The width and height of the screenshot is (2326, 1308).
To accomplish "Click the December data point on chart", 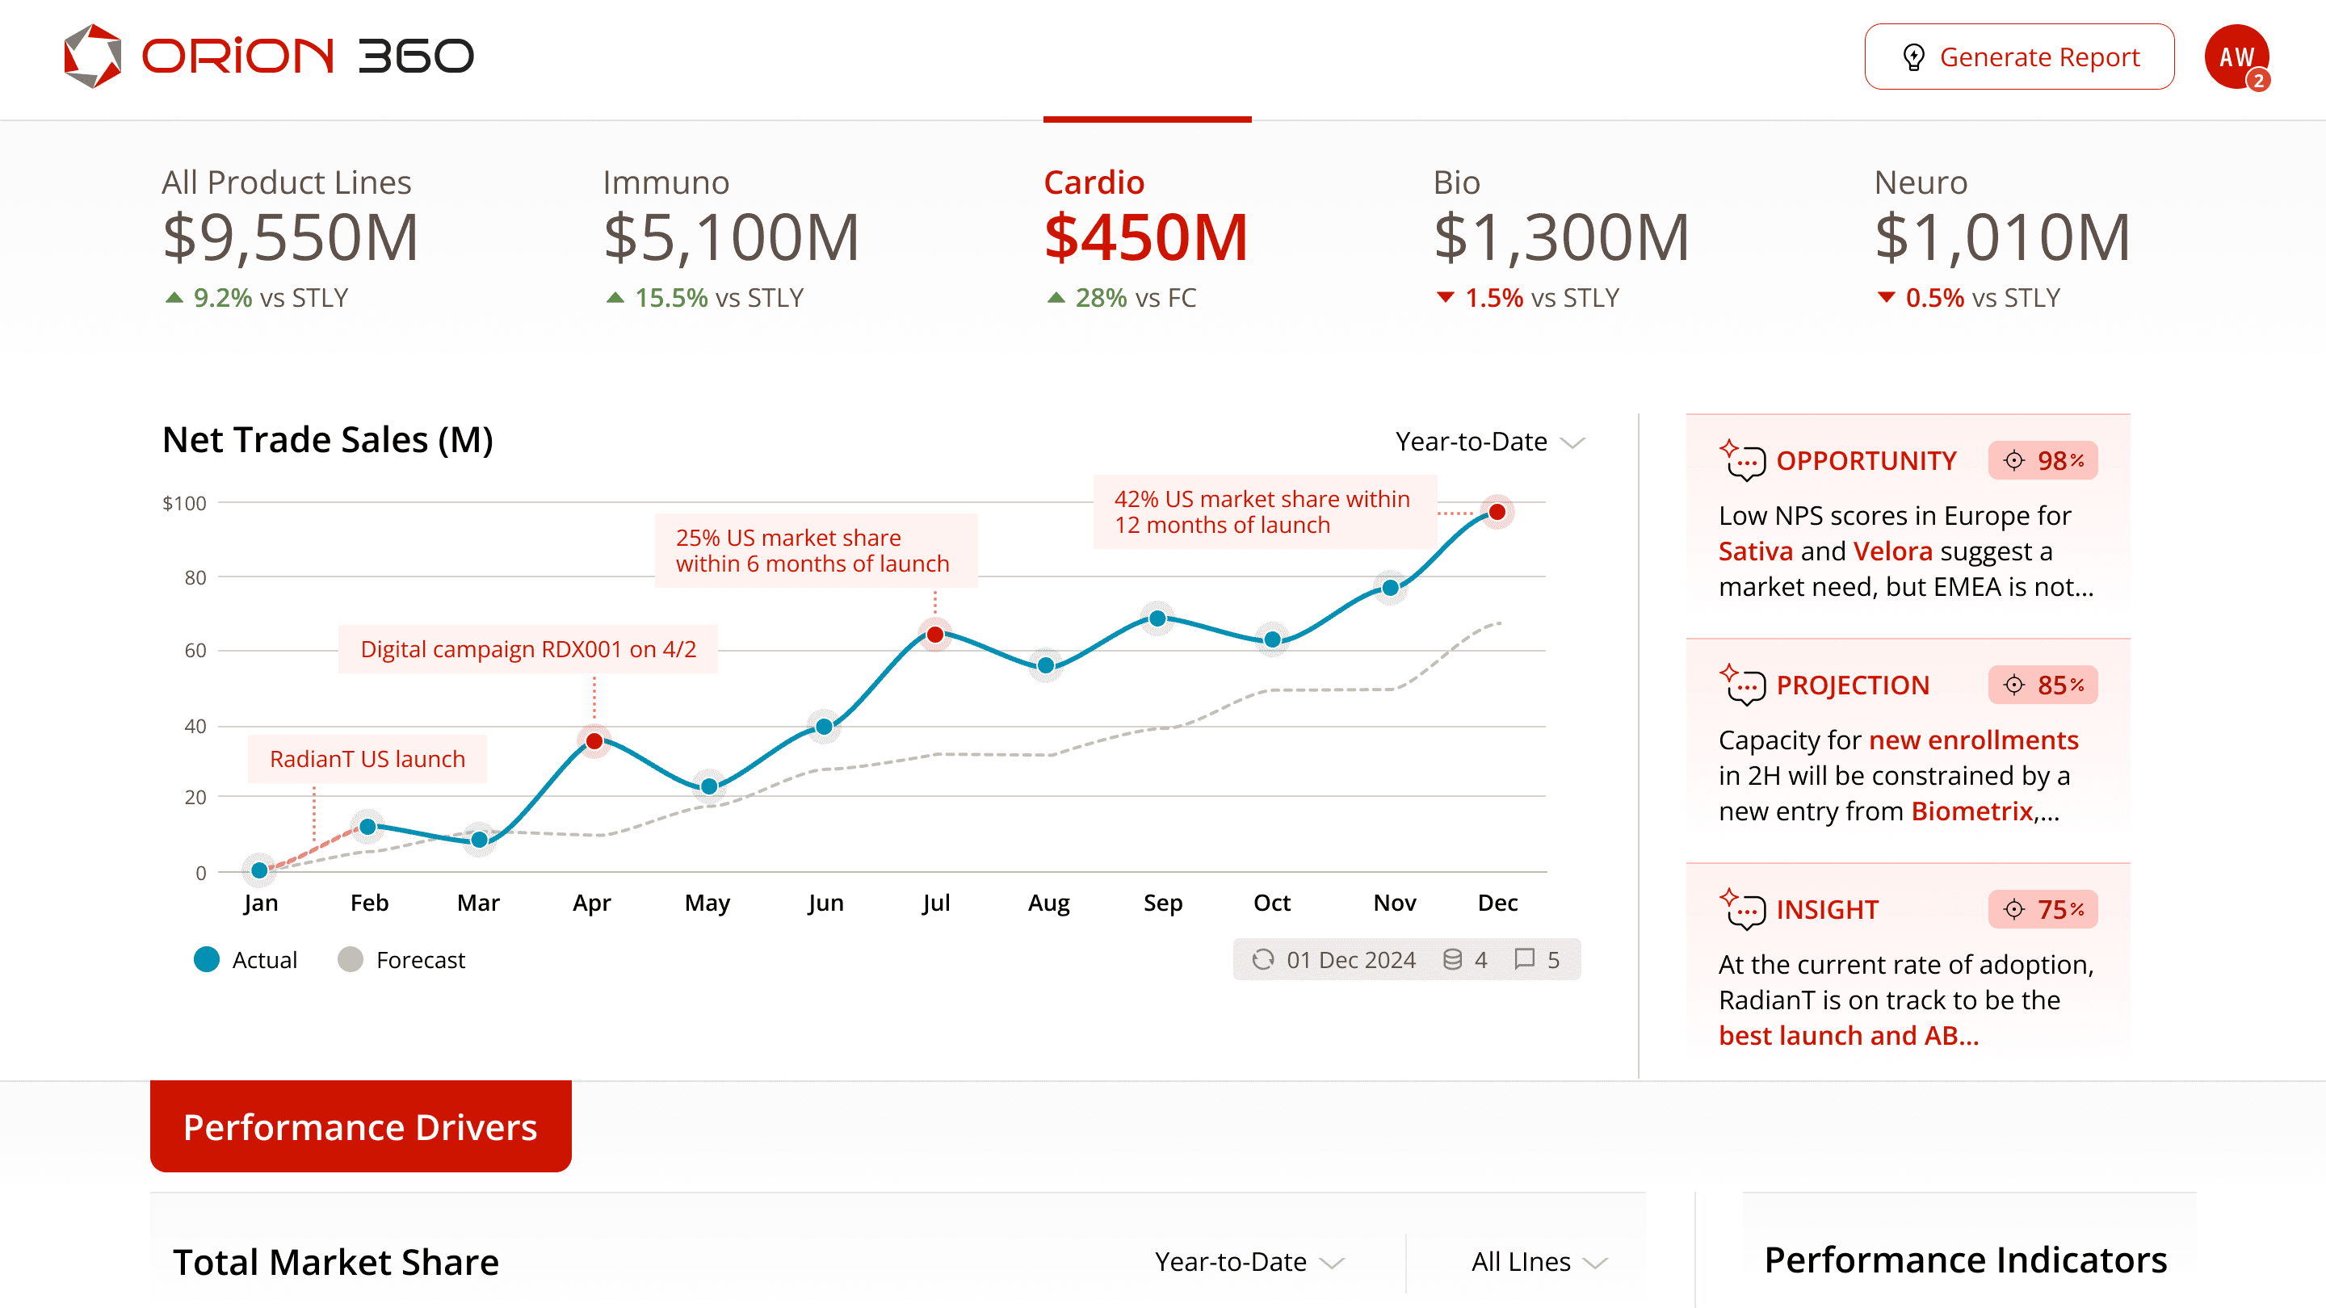I will pos(1497,513).
